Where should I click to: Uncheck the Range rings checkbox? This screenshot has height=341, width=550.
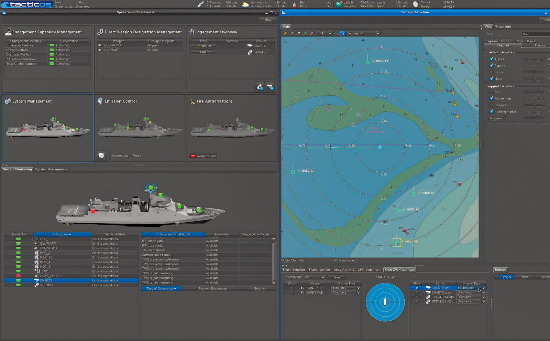(491, 98)
